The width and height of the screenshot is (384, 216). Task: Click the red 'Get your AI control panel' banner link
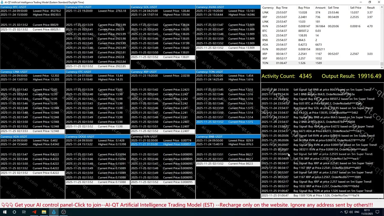(x=187, y=205)
